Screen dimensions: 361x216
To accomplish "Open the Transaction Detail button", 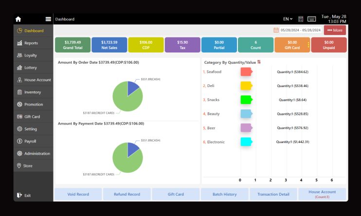I will (x=273, y=194).
